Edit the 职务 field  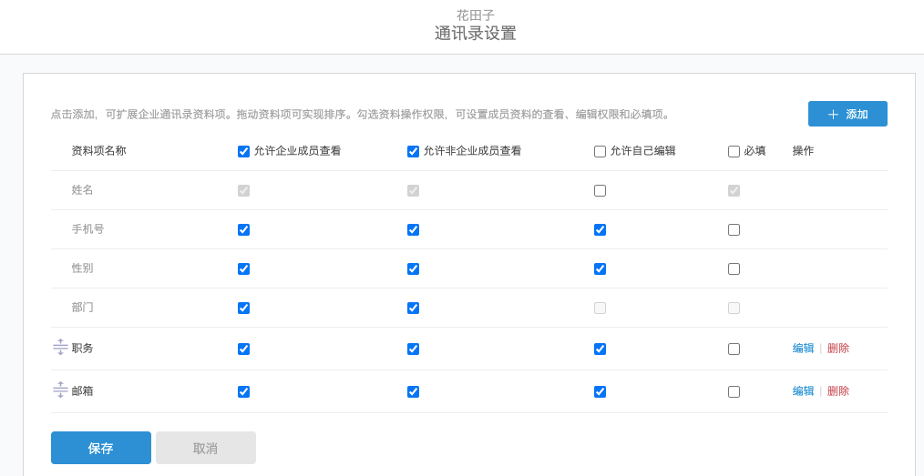coord(803,349)
